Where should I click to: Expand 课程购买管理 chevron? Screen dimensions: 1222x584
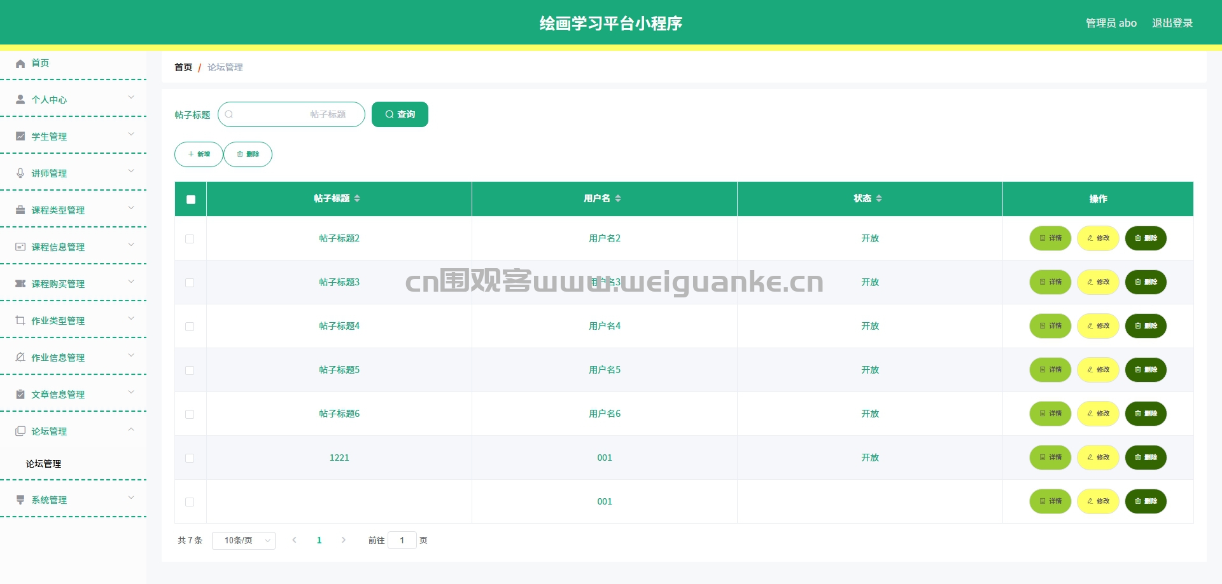[131, 282]
